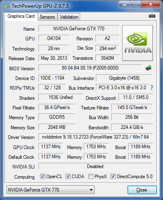Click the camera screenshot icon

click(152, 16)
